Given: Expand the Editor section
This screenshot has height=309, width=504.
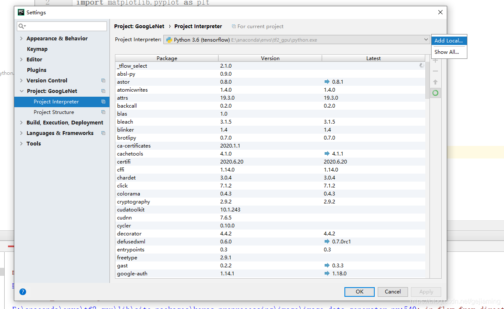Looking at the screenshot, I should tap(21, 60).
